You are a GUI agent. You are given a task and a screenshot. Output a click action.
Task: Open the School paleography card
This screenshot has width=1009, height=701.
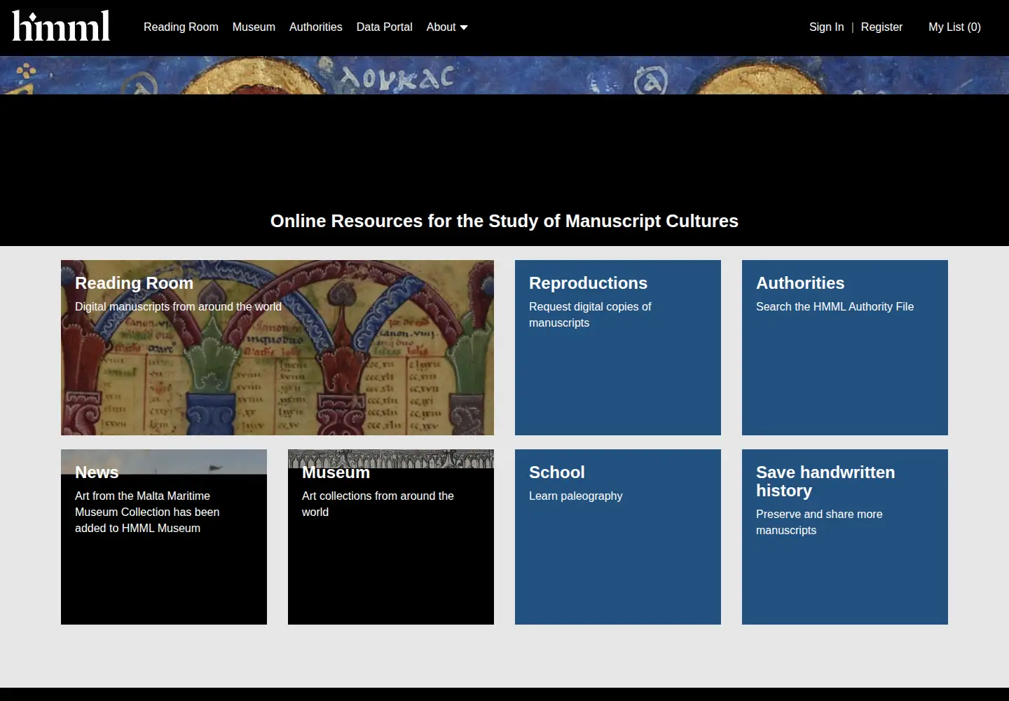pos(618,537)
